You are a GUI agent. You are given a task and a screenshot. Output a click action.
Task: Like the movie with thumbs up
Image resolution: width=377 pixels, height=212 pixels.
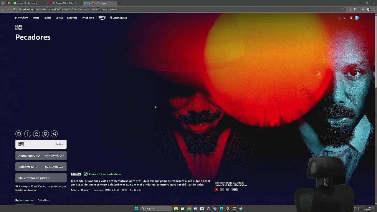37,134
